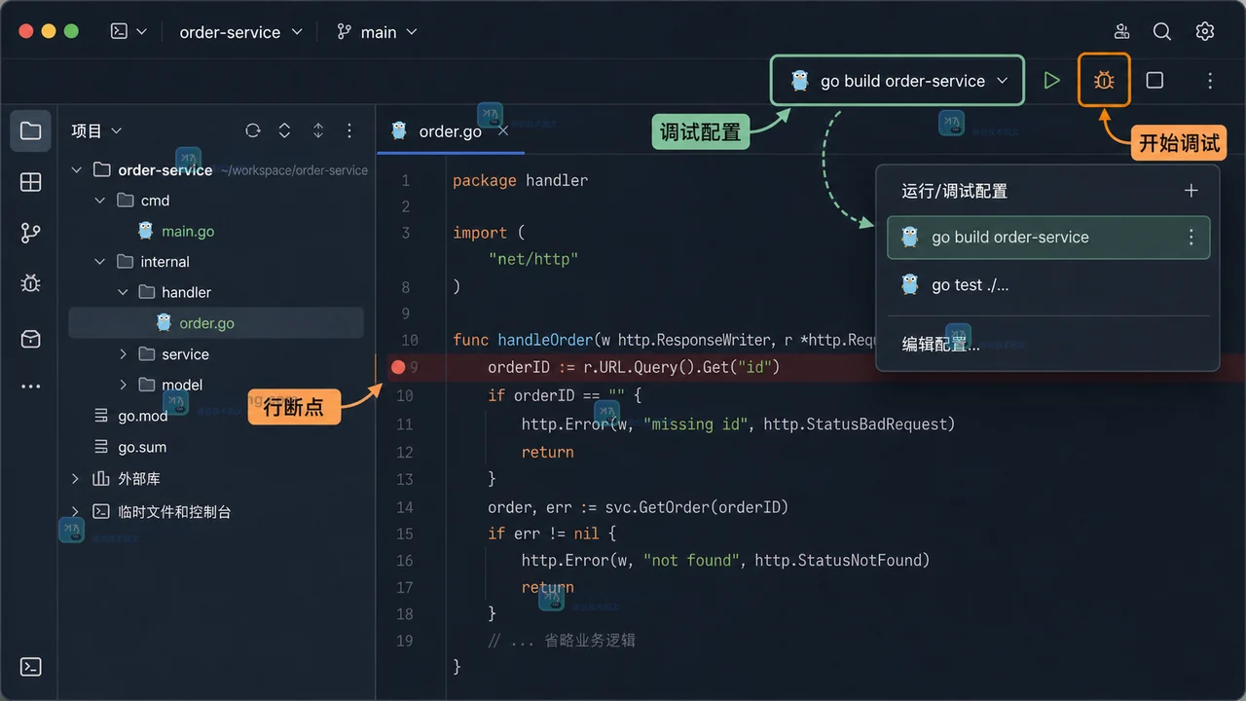Open the order-service project switcher

coord(240,32)
